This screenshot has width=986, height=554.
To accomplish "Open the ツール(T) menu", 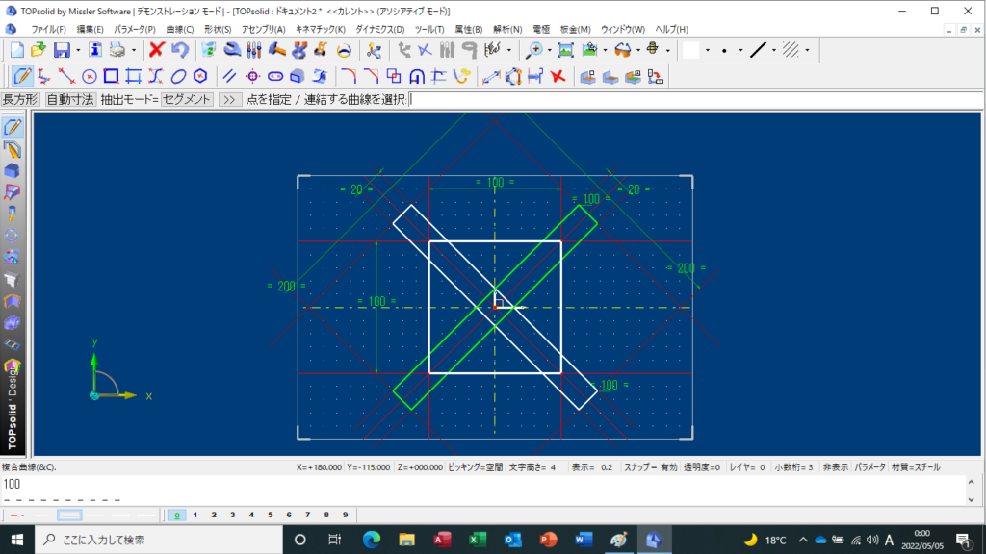I will click(x=429, y=30).
